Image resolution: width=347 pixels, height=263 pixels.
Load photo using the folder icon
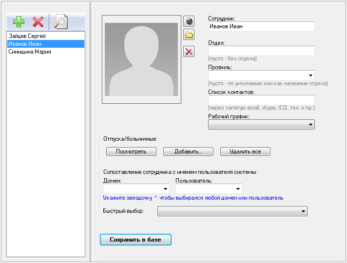pyautogui.click(x=189, y=35)
